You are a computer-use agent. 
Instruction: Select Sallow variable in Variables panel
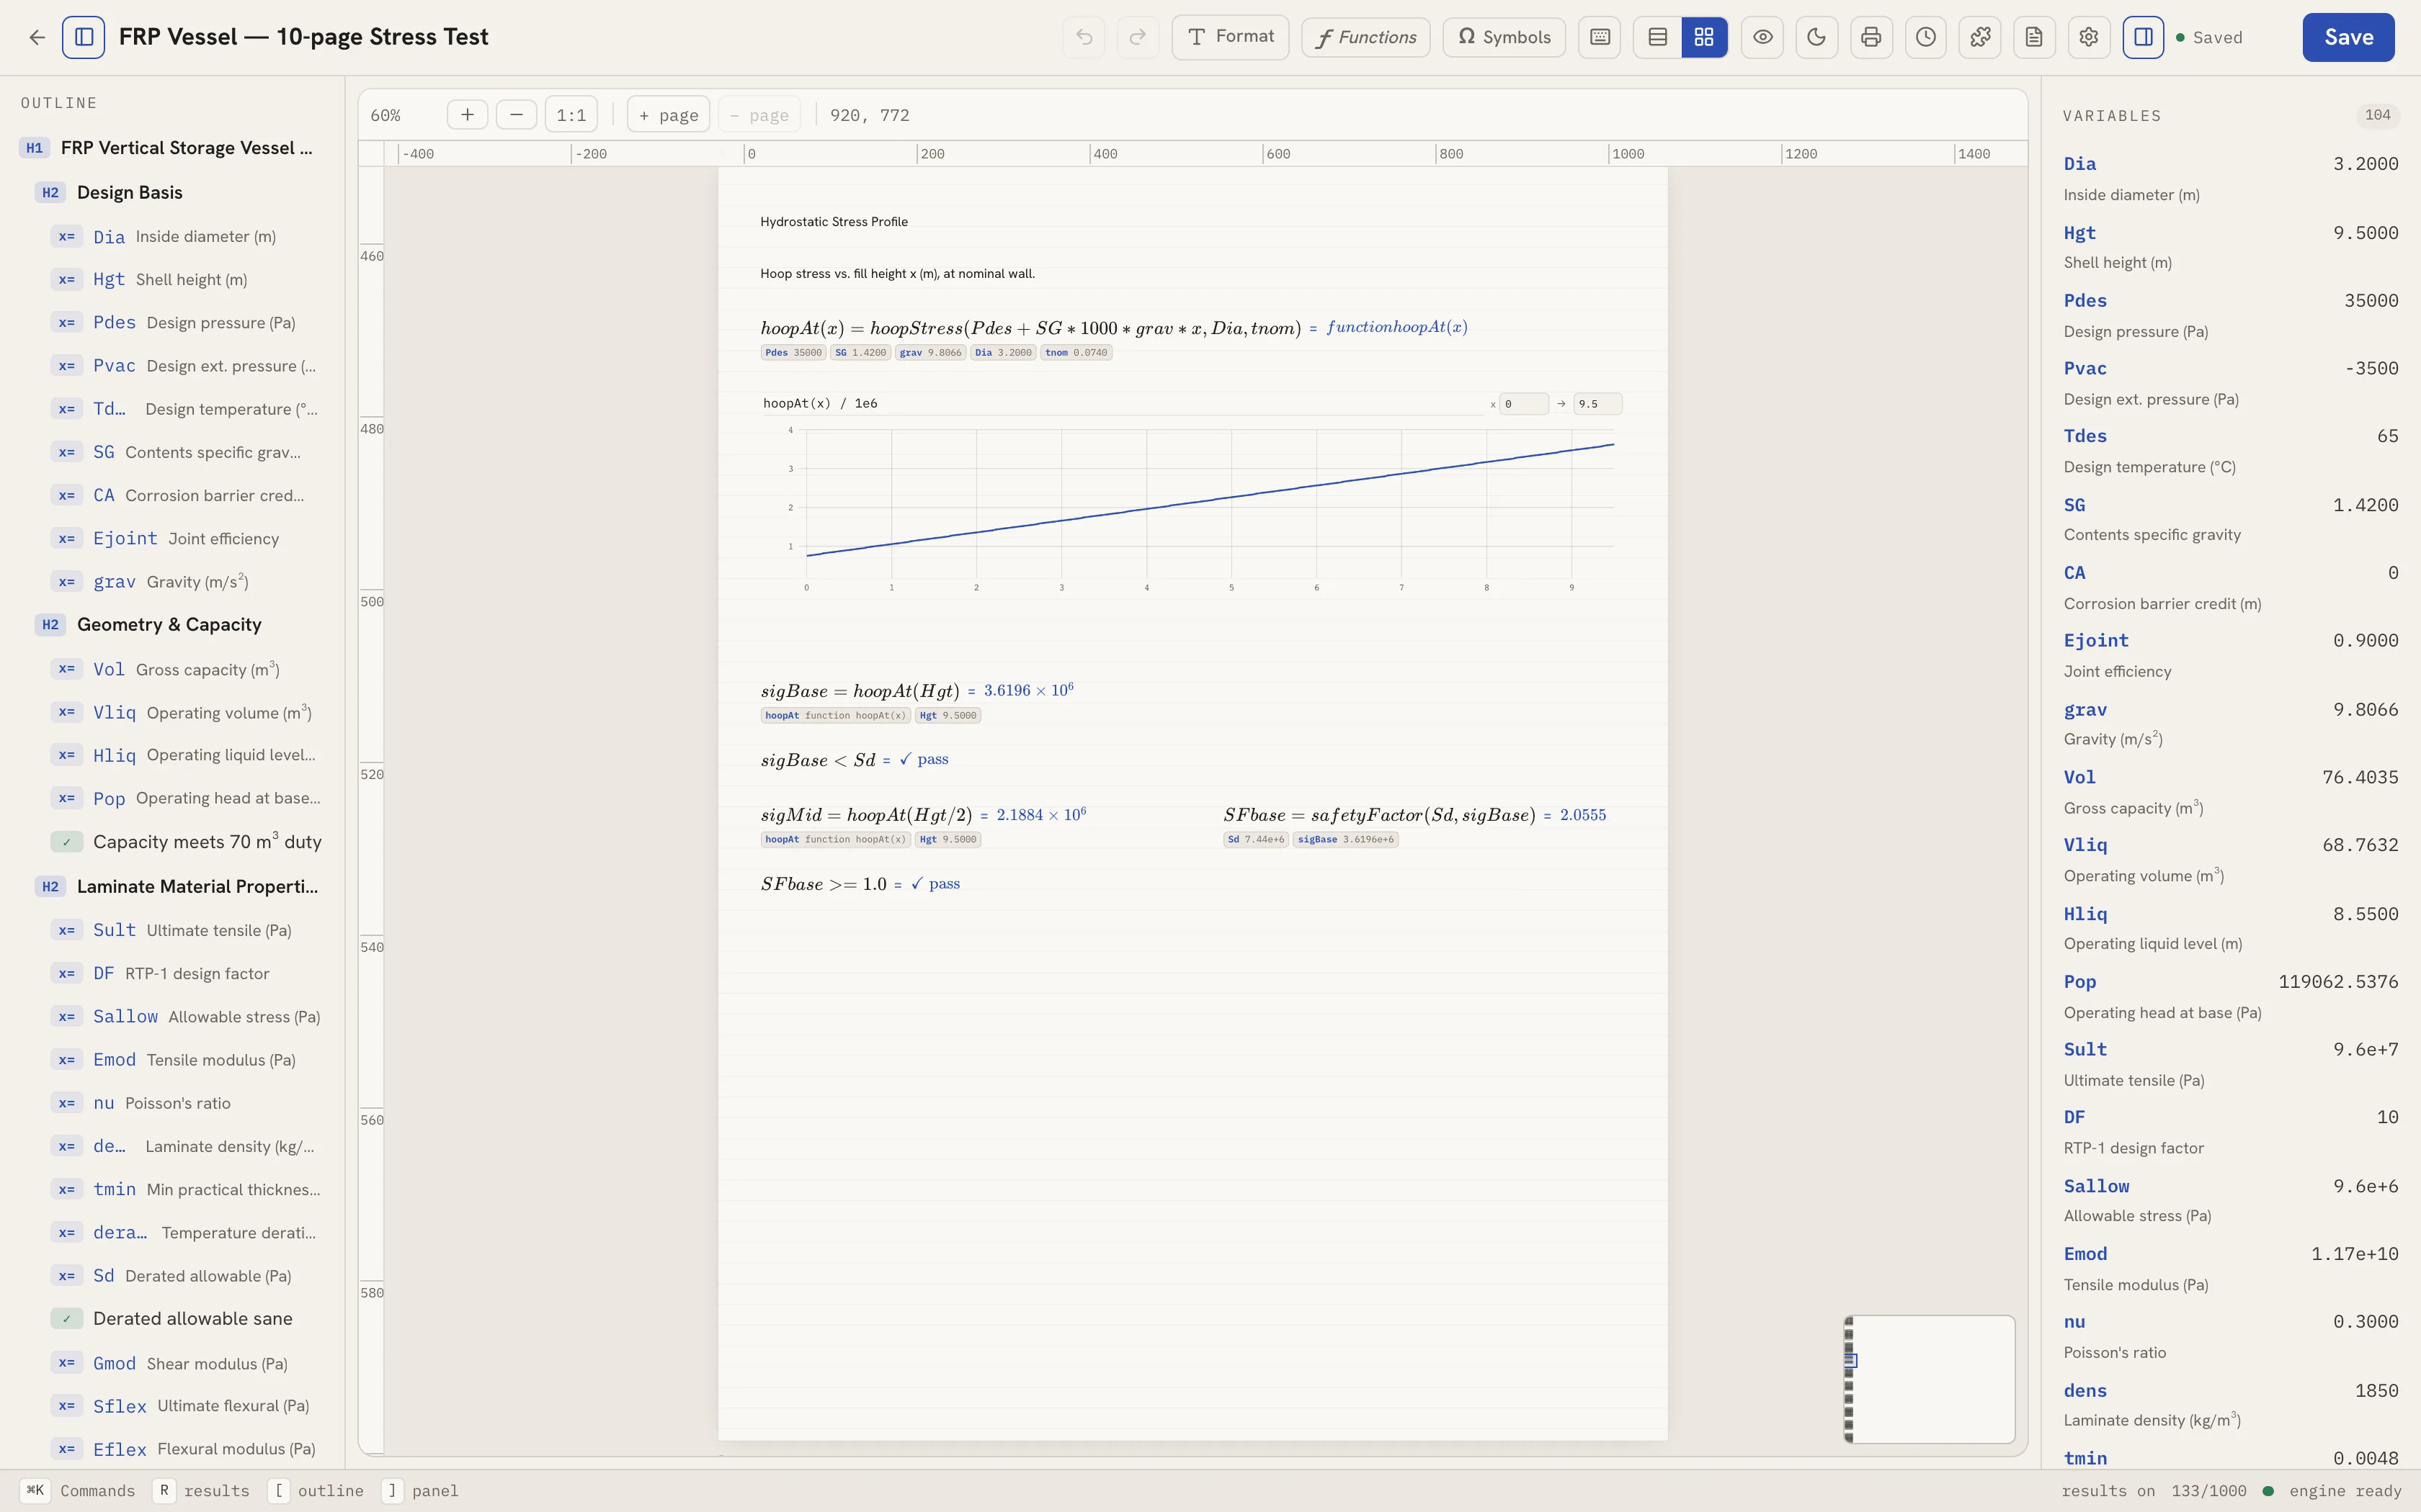(2231, 1200)
